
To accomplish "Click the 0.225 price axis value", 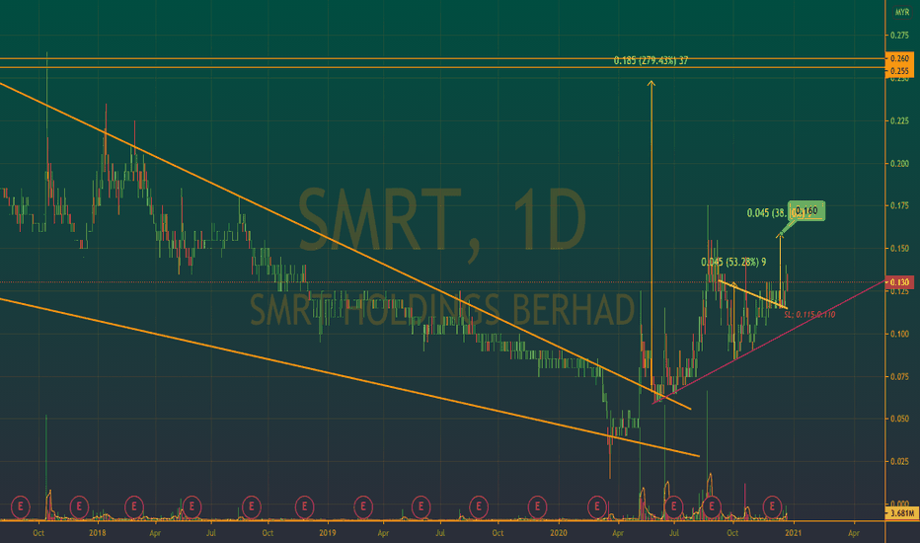I will pyautogui.click(x=899, y=120).
